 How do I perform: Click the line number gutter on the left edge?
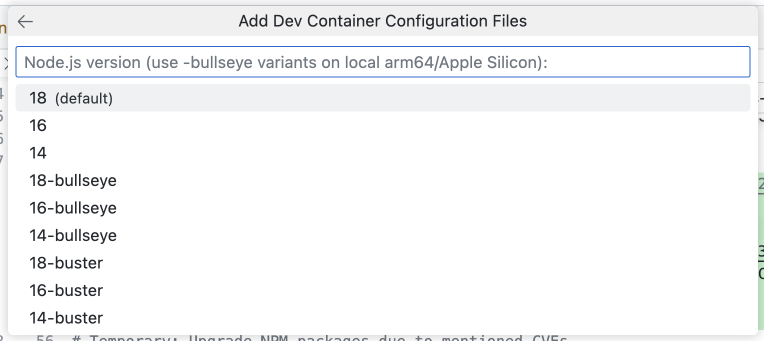click(3, 125)
